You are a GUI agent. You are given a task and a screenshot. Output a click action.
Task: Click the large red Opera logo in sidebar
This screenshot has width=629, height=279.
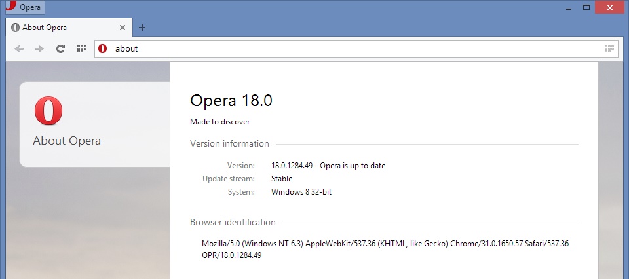[48, 111]
